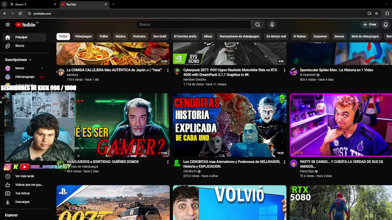Open Descargas in sidebar
Screen dimensions: 392x220
coord(24,202)
